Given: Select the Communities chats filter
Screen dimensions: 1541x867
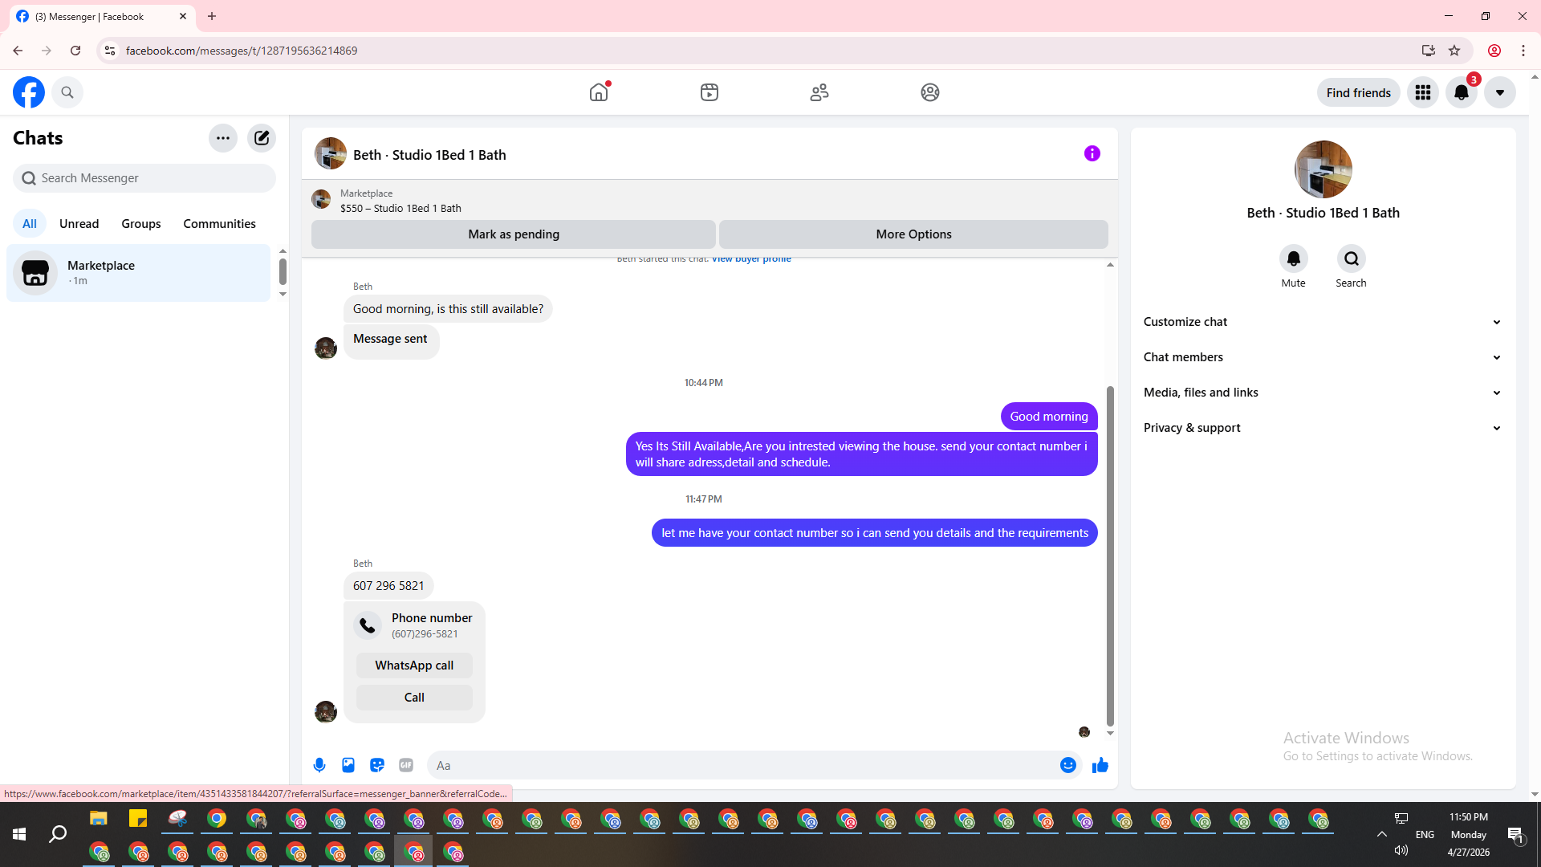Looking at the screenshot, I should coord(219,224).
